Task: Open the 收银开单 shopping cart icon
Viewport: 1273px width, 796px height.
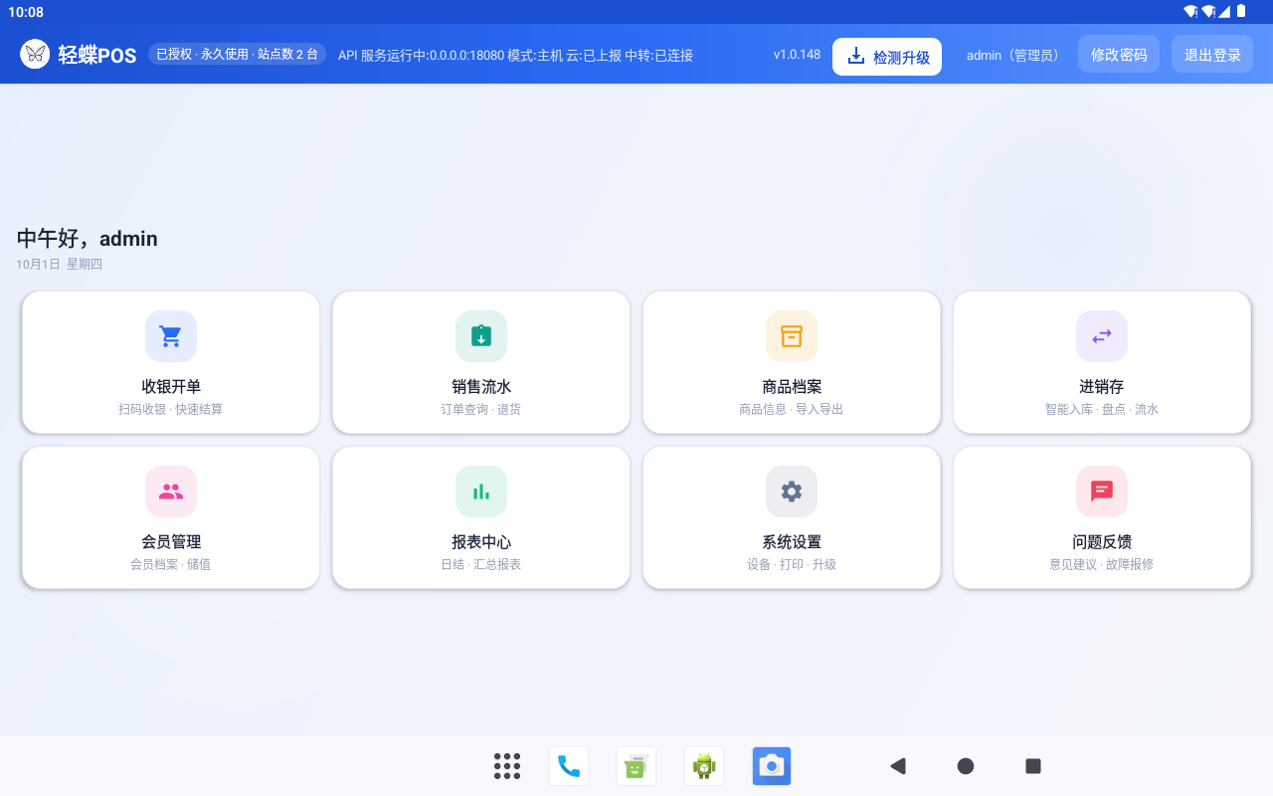Action: 171,336
